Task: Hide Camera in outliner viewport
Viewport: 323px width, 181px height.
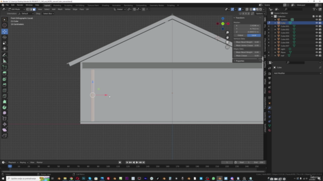Action: coord(316,20)
